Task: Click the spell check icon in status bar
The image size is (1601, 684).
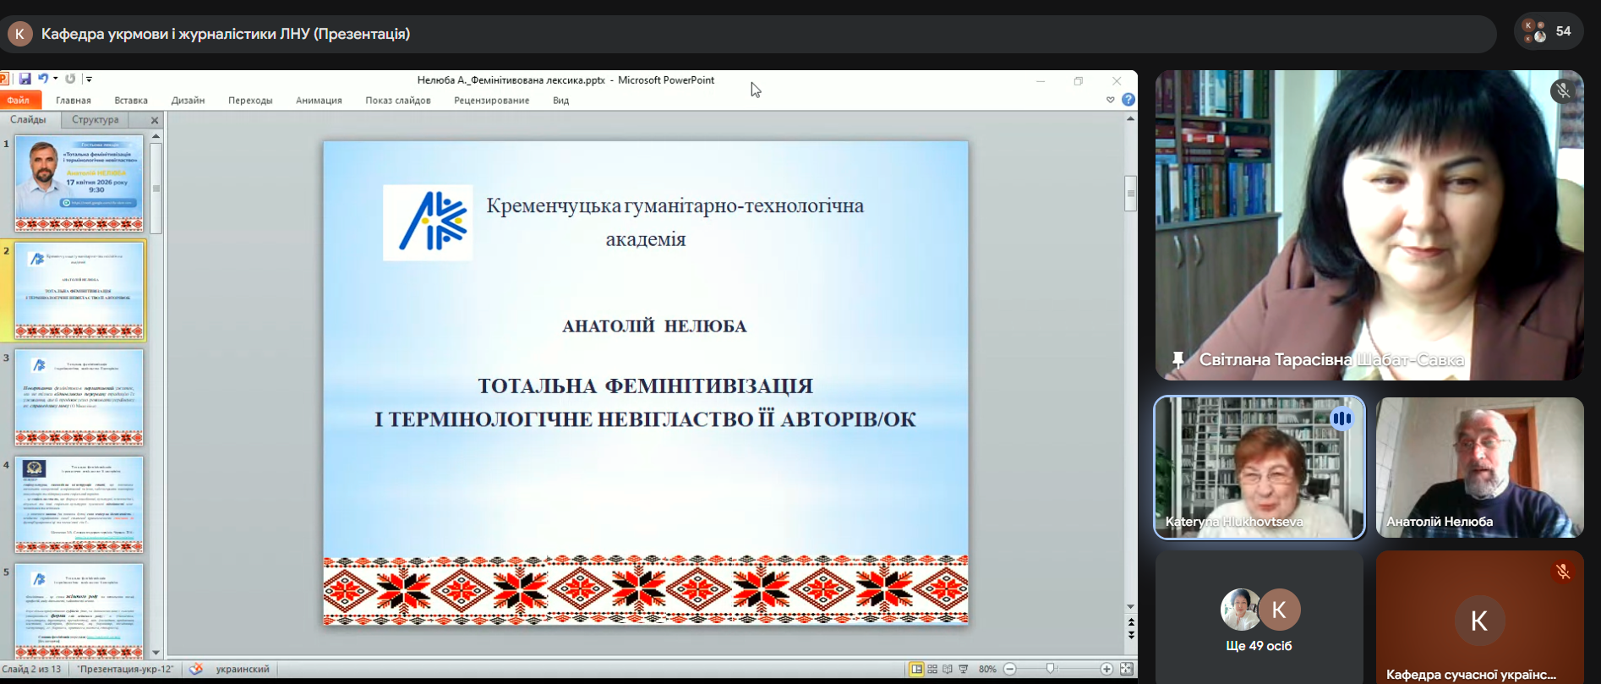Action: pyautogui.click(x=196, y=669)
